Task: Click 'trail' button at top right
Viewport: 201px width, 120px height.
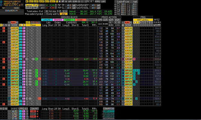Action: [135, 2]
